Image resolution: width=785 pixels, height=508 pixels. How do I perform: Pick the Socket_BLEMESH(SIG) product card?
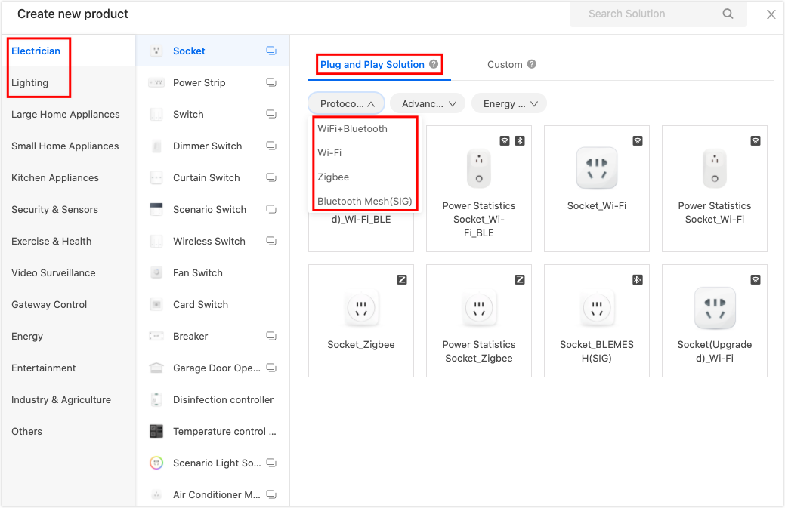pos(597,320)
